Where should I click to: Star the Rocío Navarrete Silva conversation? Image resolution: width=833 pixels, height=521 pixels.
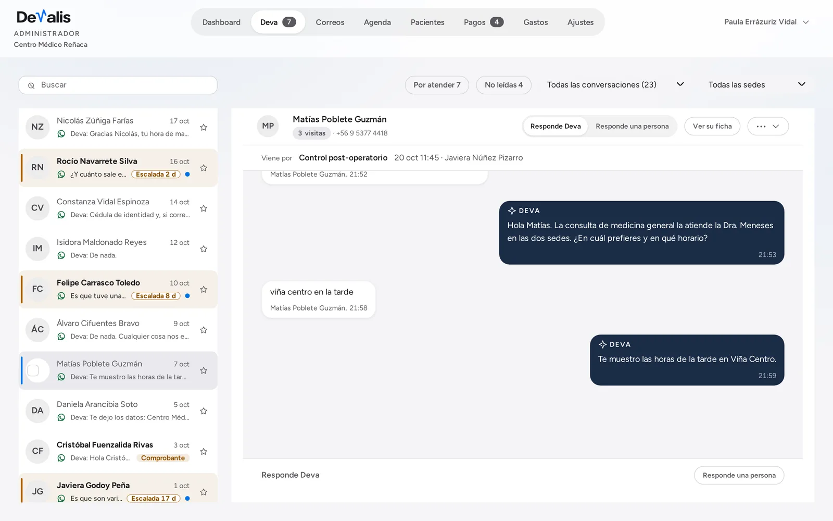coord(204,168)
